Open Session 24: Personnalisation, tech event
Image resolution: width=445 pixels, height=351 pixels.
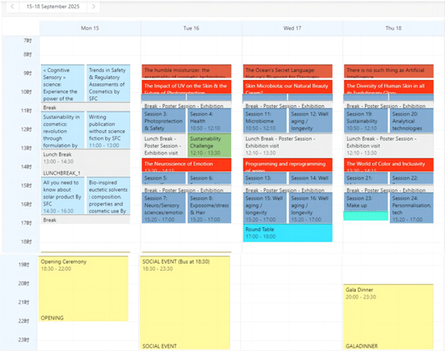point(412,208)
